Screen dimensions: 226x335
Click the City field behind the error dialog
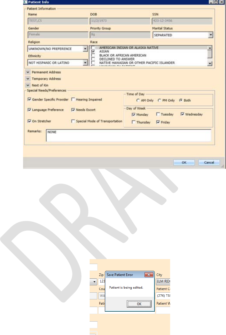pyautogui.click(x=163, y=281)
